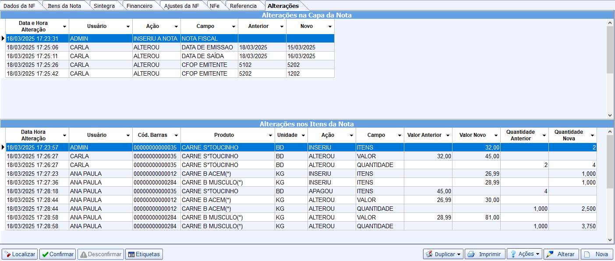Open the Duplicar dropdown menu
This screenshot has width=615, height=261.
(459, 254)
